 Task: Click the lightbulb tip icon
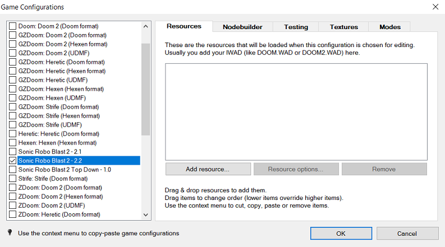coord(10,232)
